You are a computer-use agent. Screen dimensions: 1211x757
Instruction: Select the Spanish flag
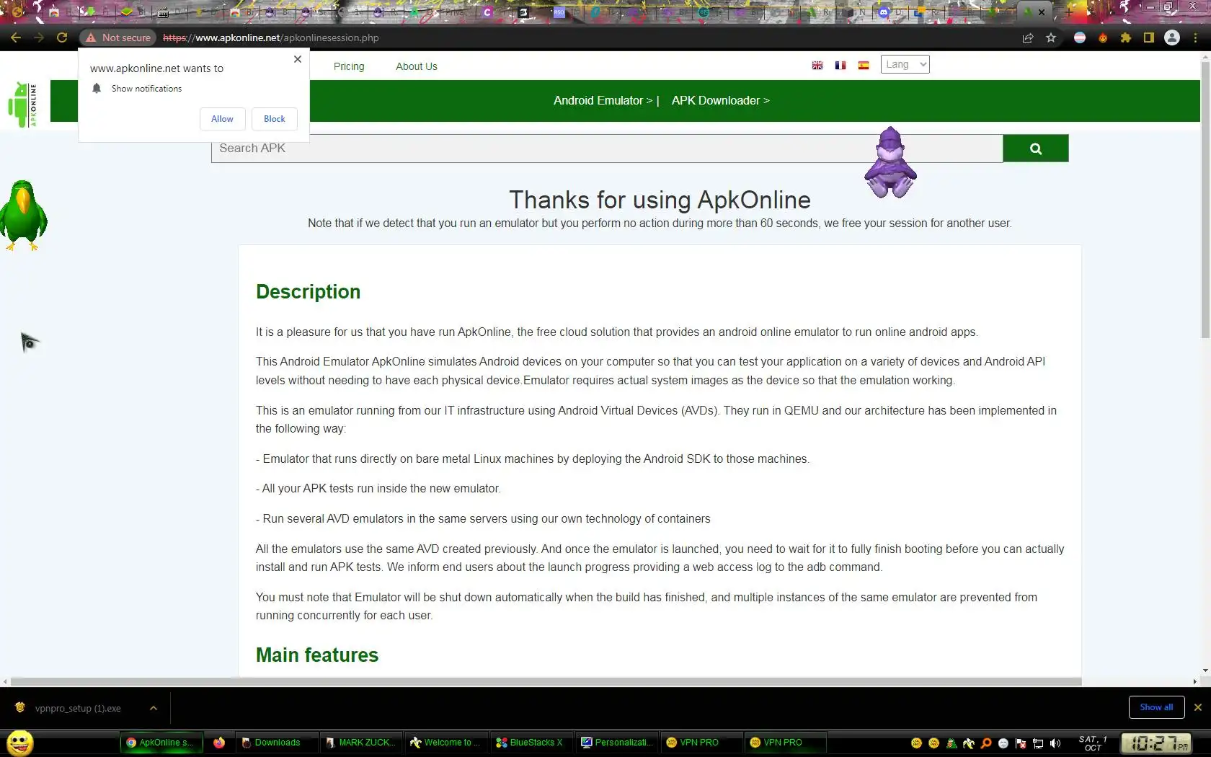pyautogui.click(x=864, y=66)
